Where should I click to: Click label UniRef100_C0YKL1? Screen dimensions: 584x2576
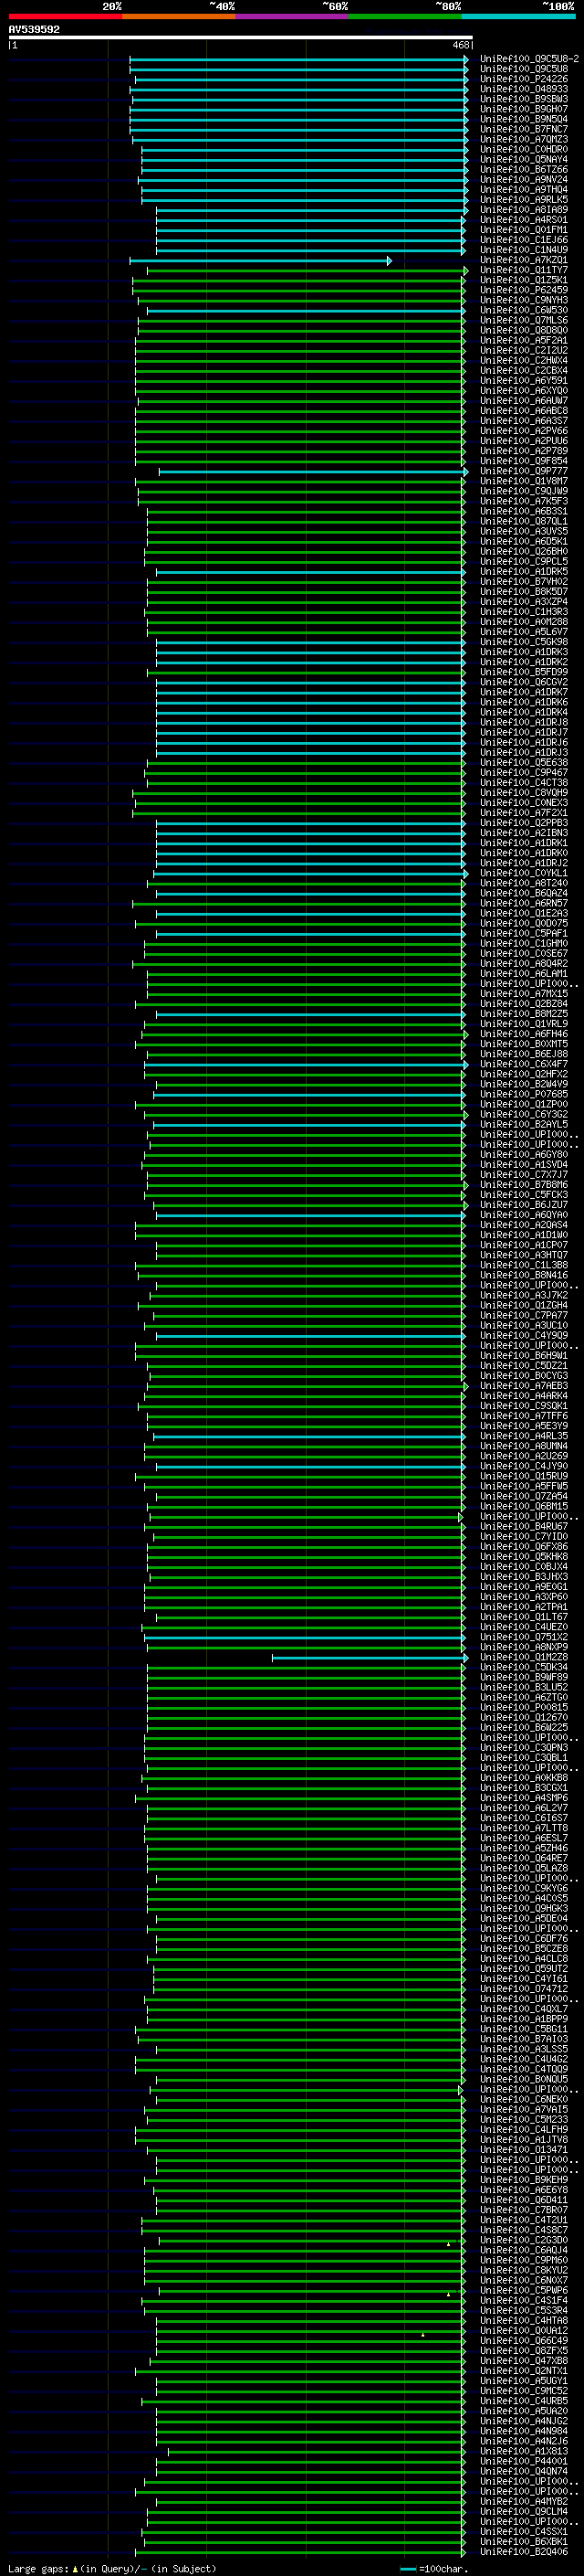pos(524,873)
